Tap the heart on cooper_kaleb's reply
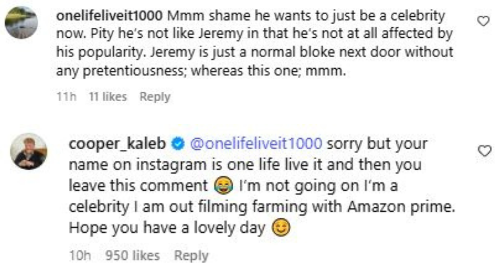Image resolution: width=495 pixels, height=278 pixels. click(483, 151)
